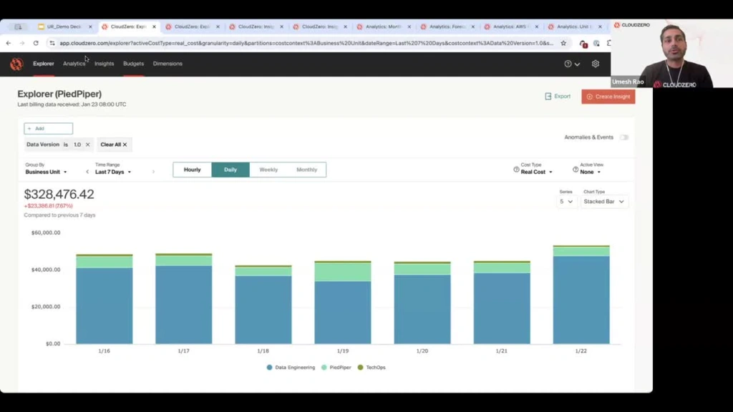Select Hourly granularity
Image resolution: width=733 pixels, height=412 pixels.
tap(192, 170)
